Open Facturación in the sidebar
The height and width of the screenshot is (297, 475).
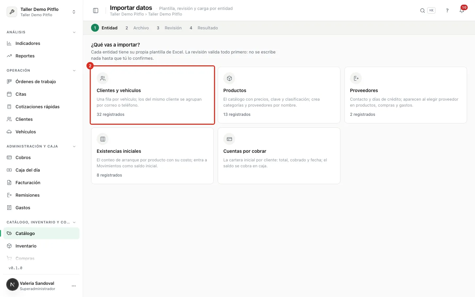point(42,182)
